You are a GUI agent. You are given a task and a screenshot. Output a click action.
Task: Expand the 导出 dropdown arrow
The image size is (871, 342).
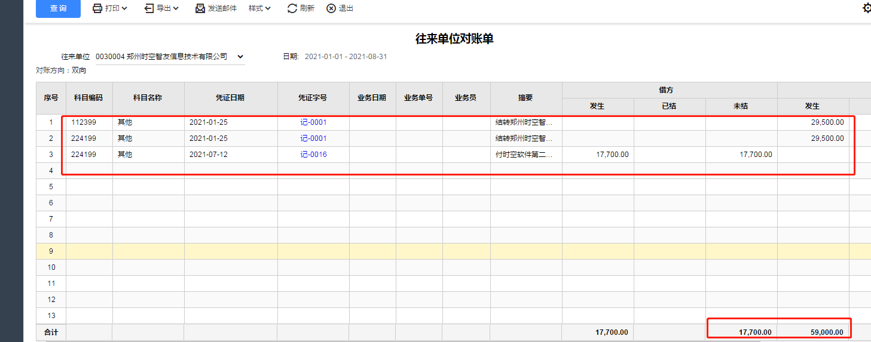click(176, 8)
